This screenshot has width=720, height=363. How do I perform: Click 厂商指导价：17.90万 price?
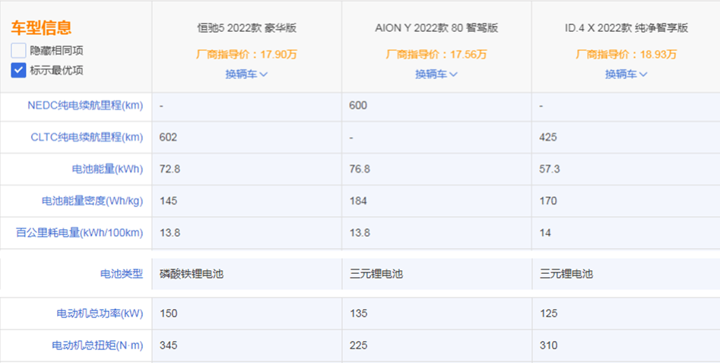pos(246,55)
